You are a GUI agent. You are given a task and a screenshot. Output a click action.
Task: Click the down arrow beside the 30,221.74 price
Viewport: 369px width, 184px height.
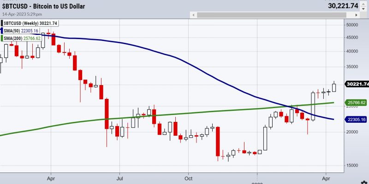[x=363, y=9]
